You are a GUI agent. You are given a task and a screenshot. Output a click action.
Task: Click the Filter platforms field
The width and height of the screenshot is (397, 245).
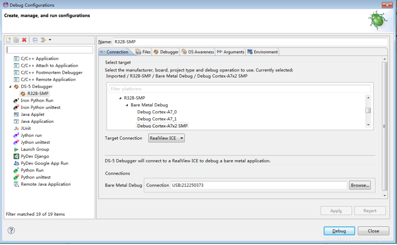pos(240,89)
